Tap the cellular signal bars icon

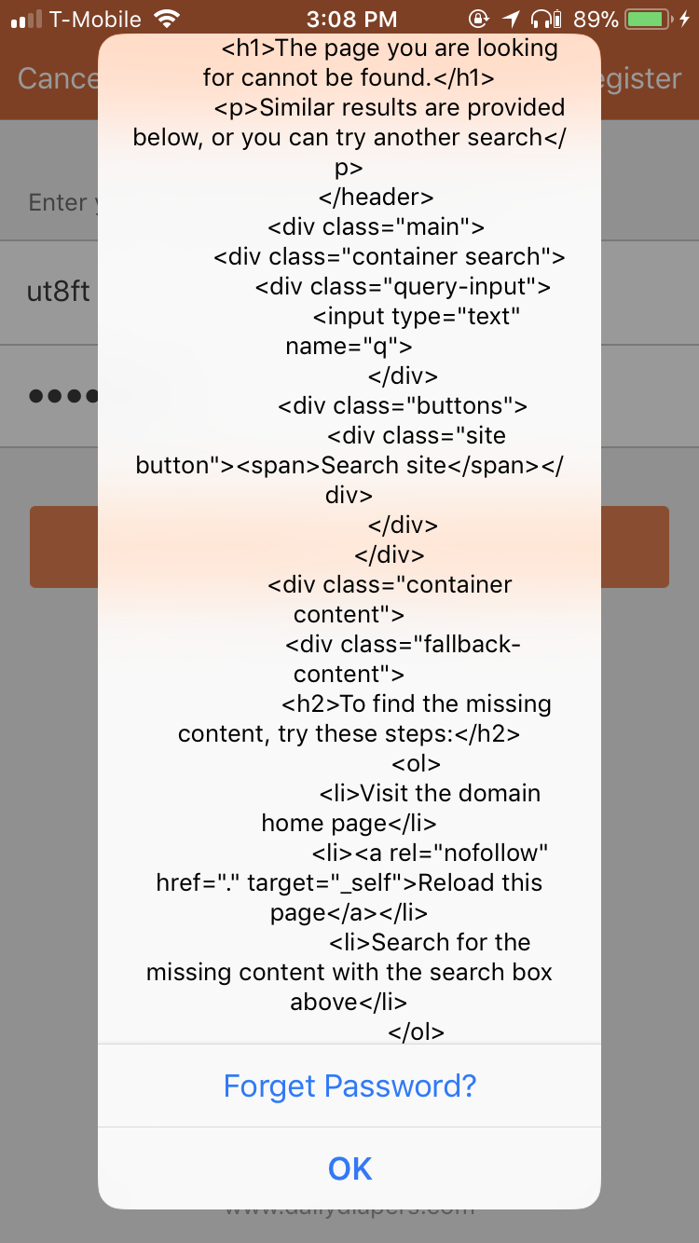pos(26,19)
